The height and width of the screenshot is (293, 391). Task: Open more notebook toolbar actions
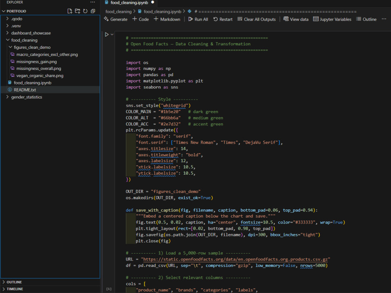coord(384,19)
